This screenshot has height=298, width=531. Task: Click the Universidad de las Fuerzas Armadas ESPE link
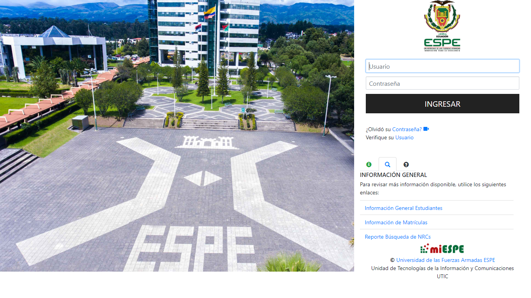point(445,260)
